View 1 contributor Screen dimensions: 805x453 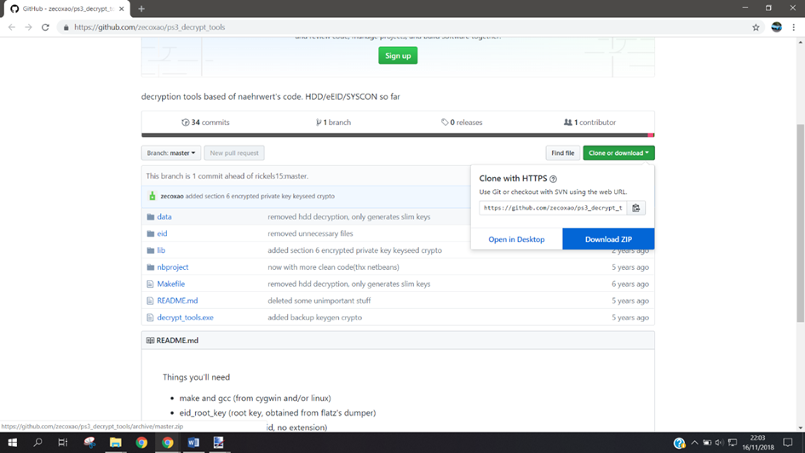[589, 122]
